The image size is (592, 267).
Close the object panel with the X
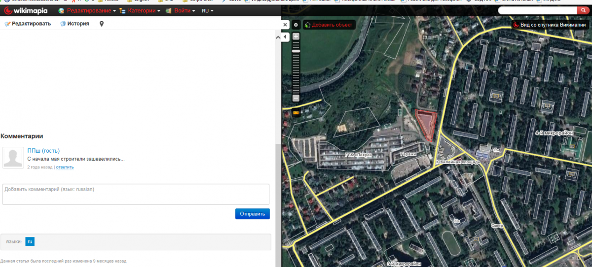pyautogui.click(x=285, y=24)
